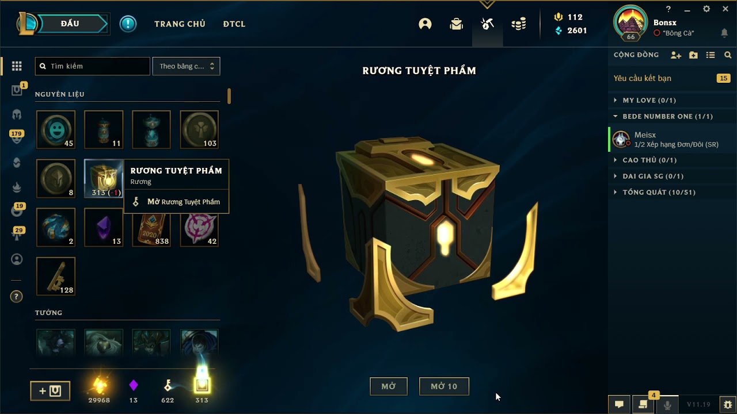Viewport: 737px width, 414px height.
Task: Open the Theo bảng sort dropdown
Action: click(x=186, y=66)
